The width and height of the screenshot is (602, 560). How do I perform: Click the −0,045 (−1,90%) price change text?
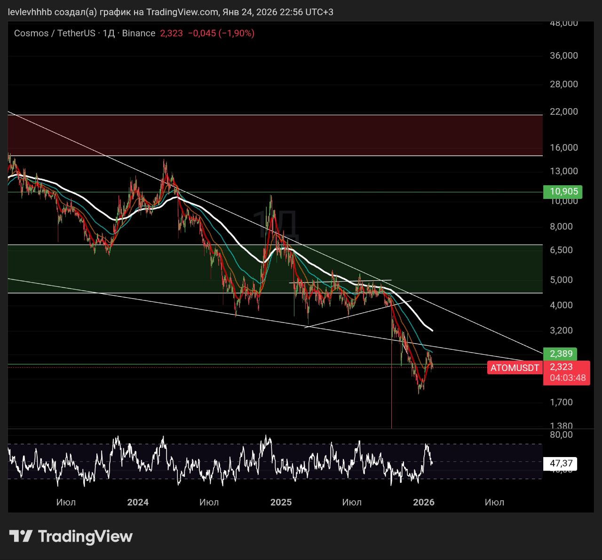click(221, 33)
